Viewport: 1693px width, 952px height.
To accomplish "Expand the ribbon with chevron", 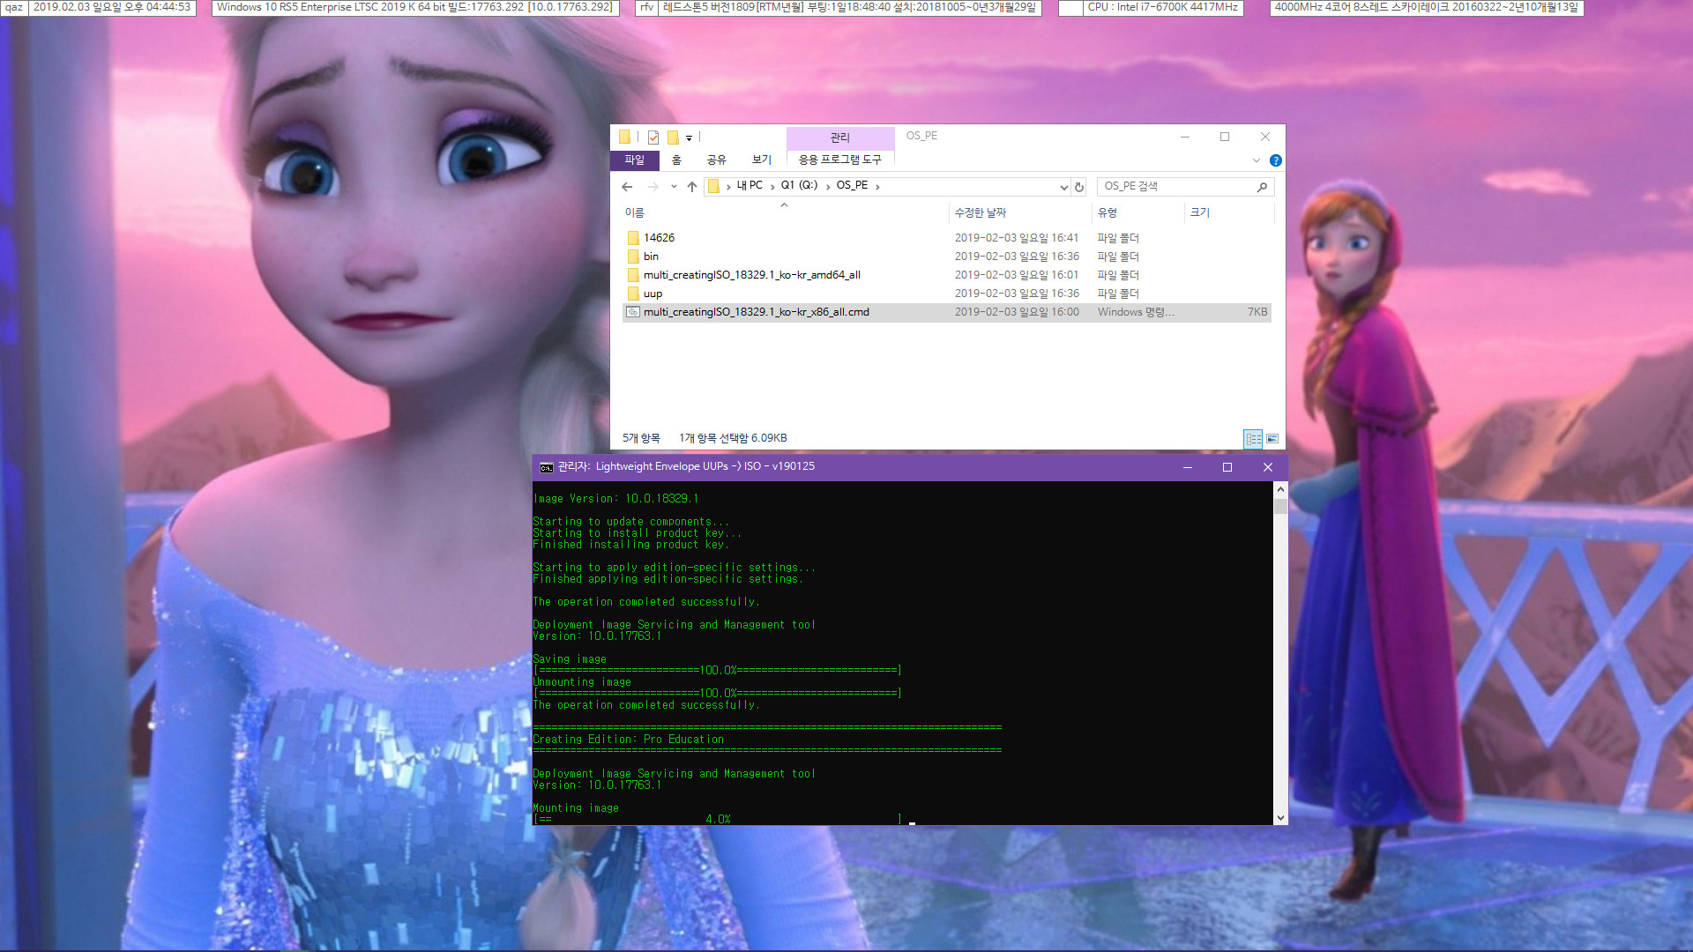I will [x=1257, y=160].
